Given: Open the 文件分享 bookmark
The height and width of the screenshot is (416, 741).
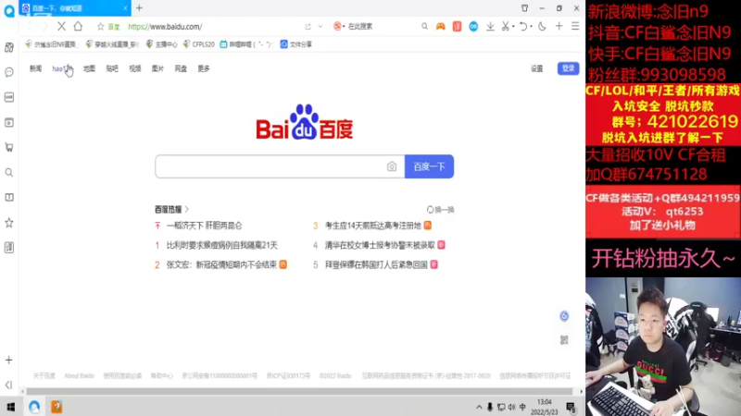Looking at the screenshot, I should tap(295, 44).
